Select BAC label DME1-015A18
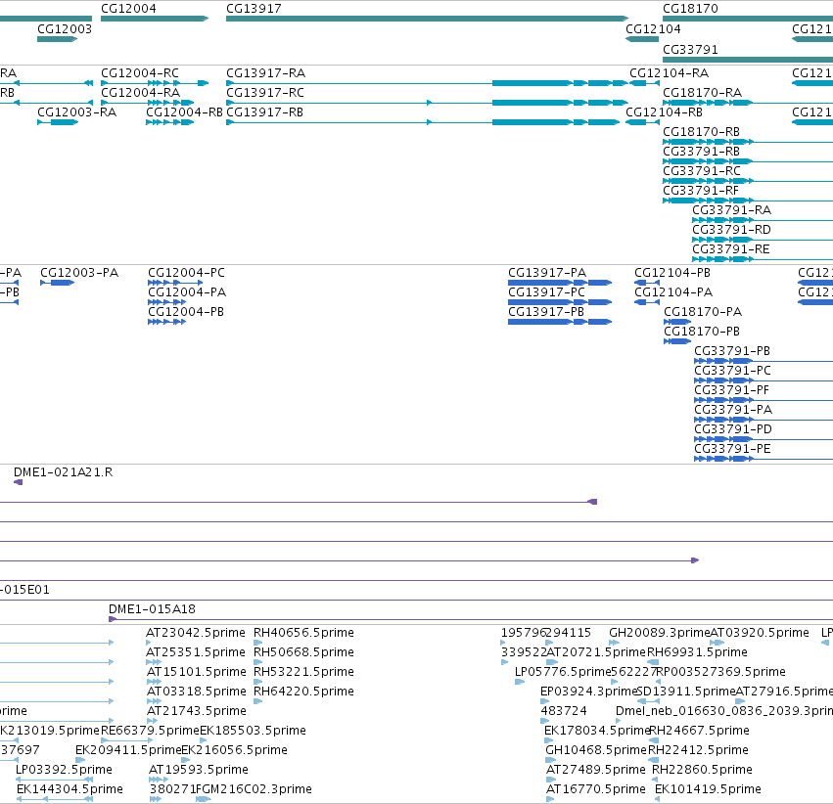 (x=152, y=609)
